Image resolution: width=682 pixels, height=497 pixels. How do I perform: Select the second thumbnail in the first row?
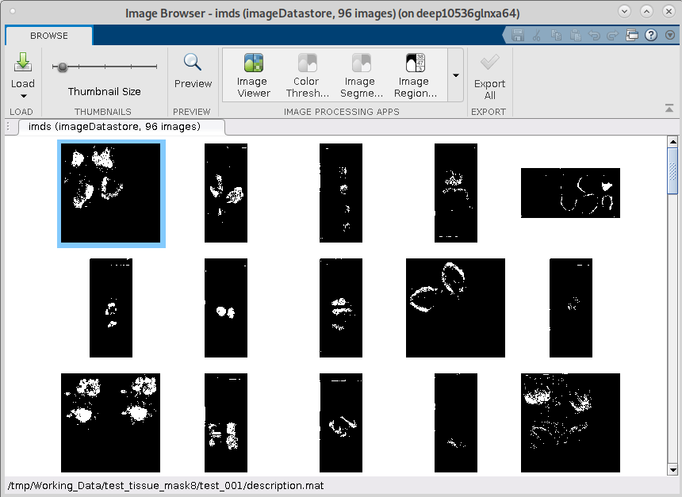pos(226,193)
